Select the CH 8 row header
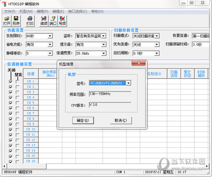This screenshot has width=212, height=177. point(31,119)
